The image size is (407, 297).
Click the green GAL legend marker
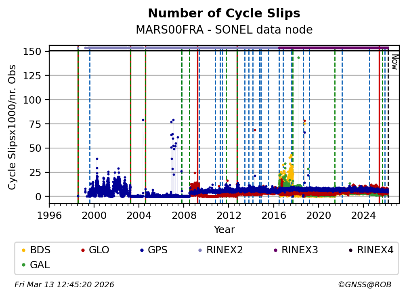click(x=23, y=265)
